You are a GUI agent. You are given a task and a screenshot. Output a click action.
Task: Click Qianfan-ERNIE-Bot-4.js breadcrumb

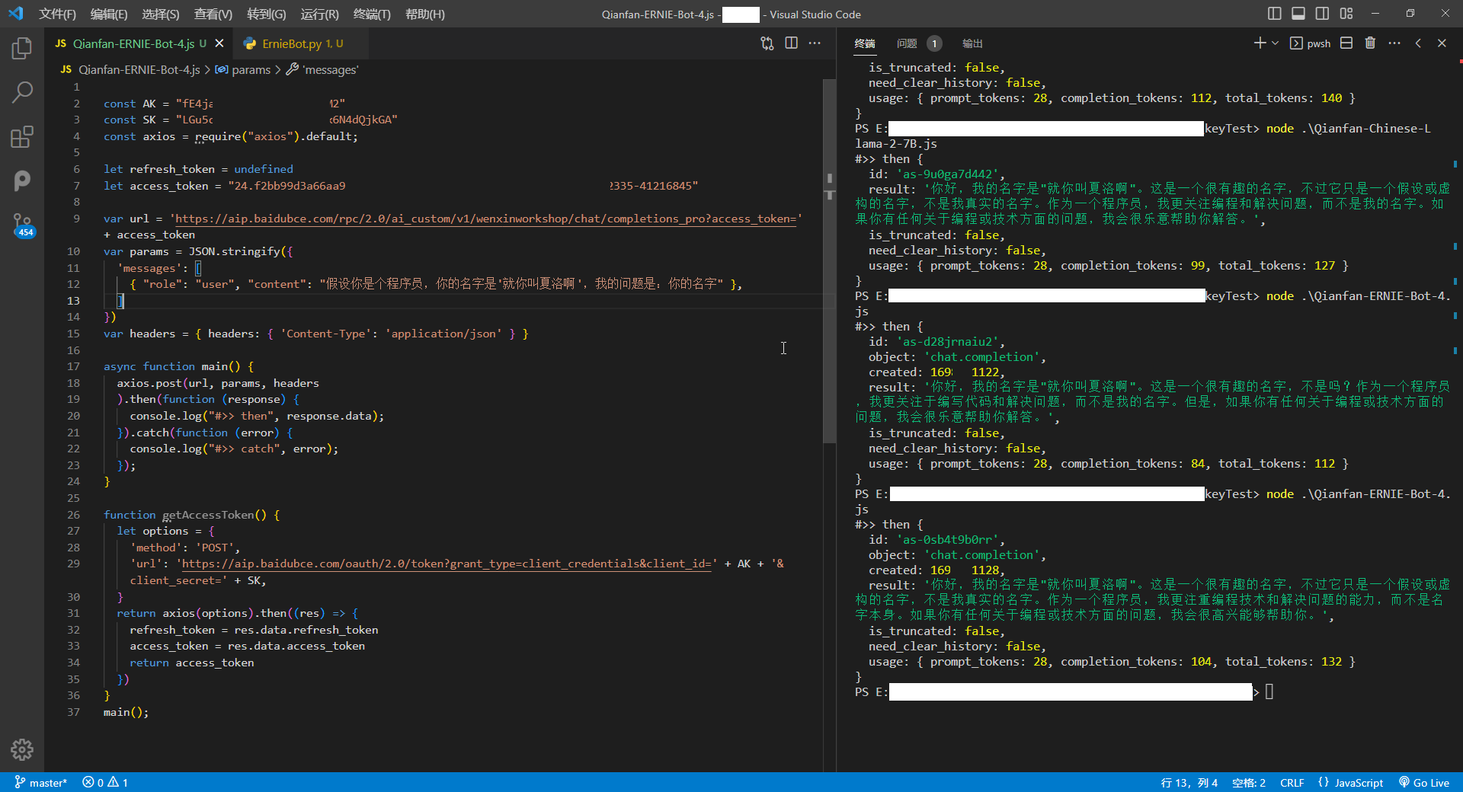tap(139, 69)
